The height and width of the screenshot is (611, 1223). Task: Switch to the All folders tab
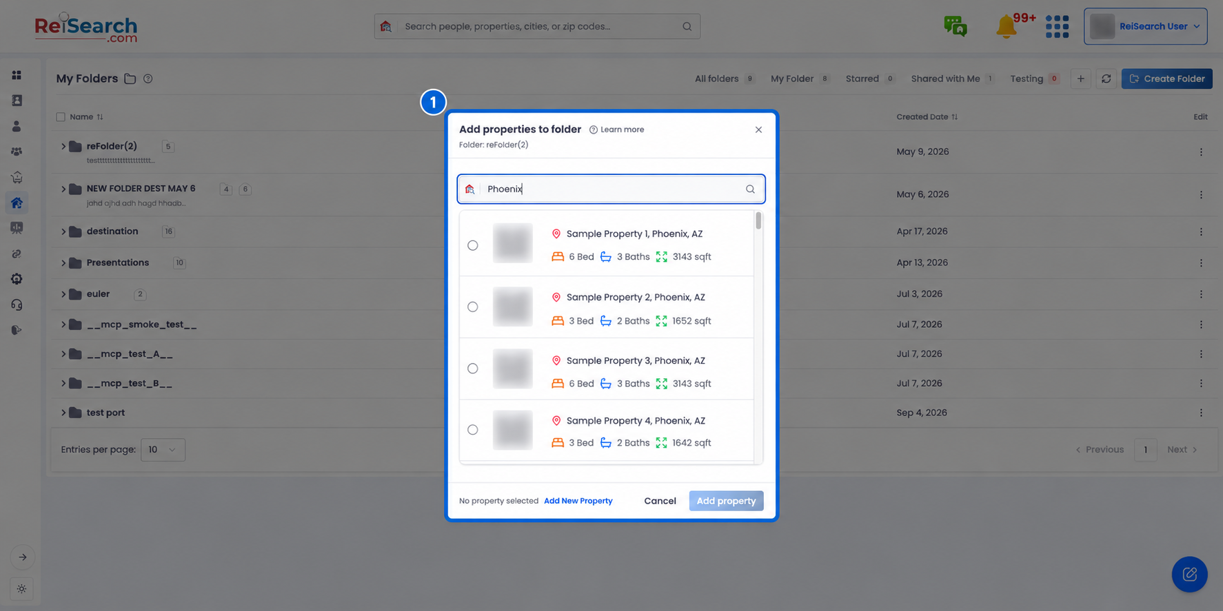724,79
